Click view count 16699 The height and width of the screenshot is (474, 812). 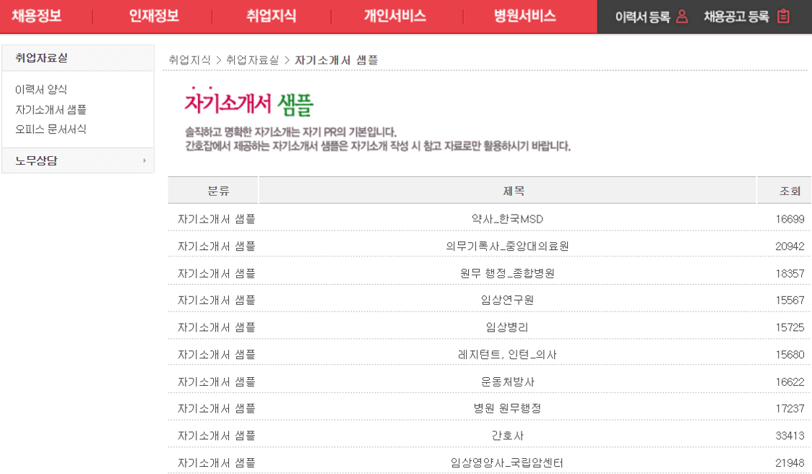click(790, 219)
